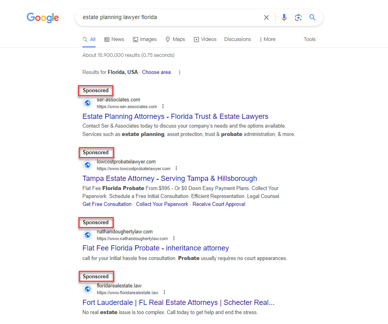Click the lowcostprobatelawyer.com site name
Image resolution: width=388 pixels, height=324 pixels.
click(x=126, y=162)
